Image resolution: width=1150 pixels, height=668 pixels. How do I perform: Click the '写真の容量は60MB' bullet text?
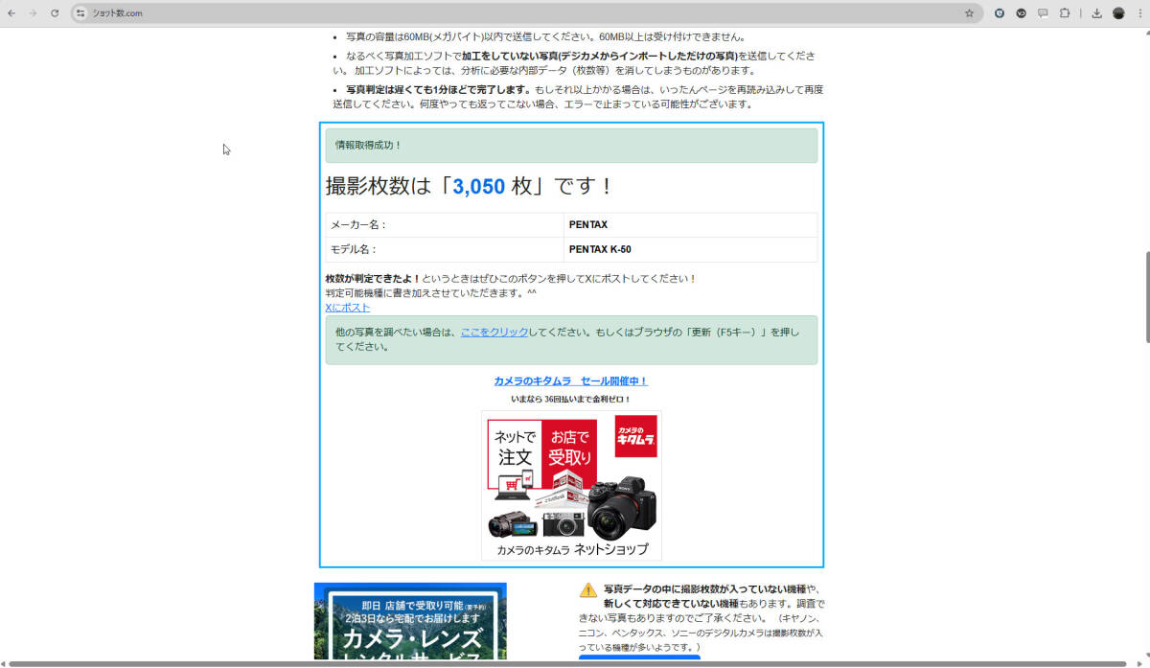pos(545,36)
